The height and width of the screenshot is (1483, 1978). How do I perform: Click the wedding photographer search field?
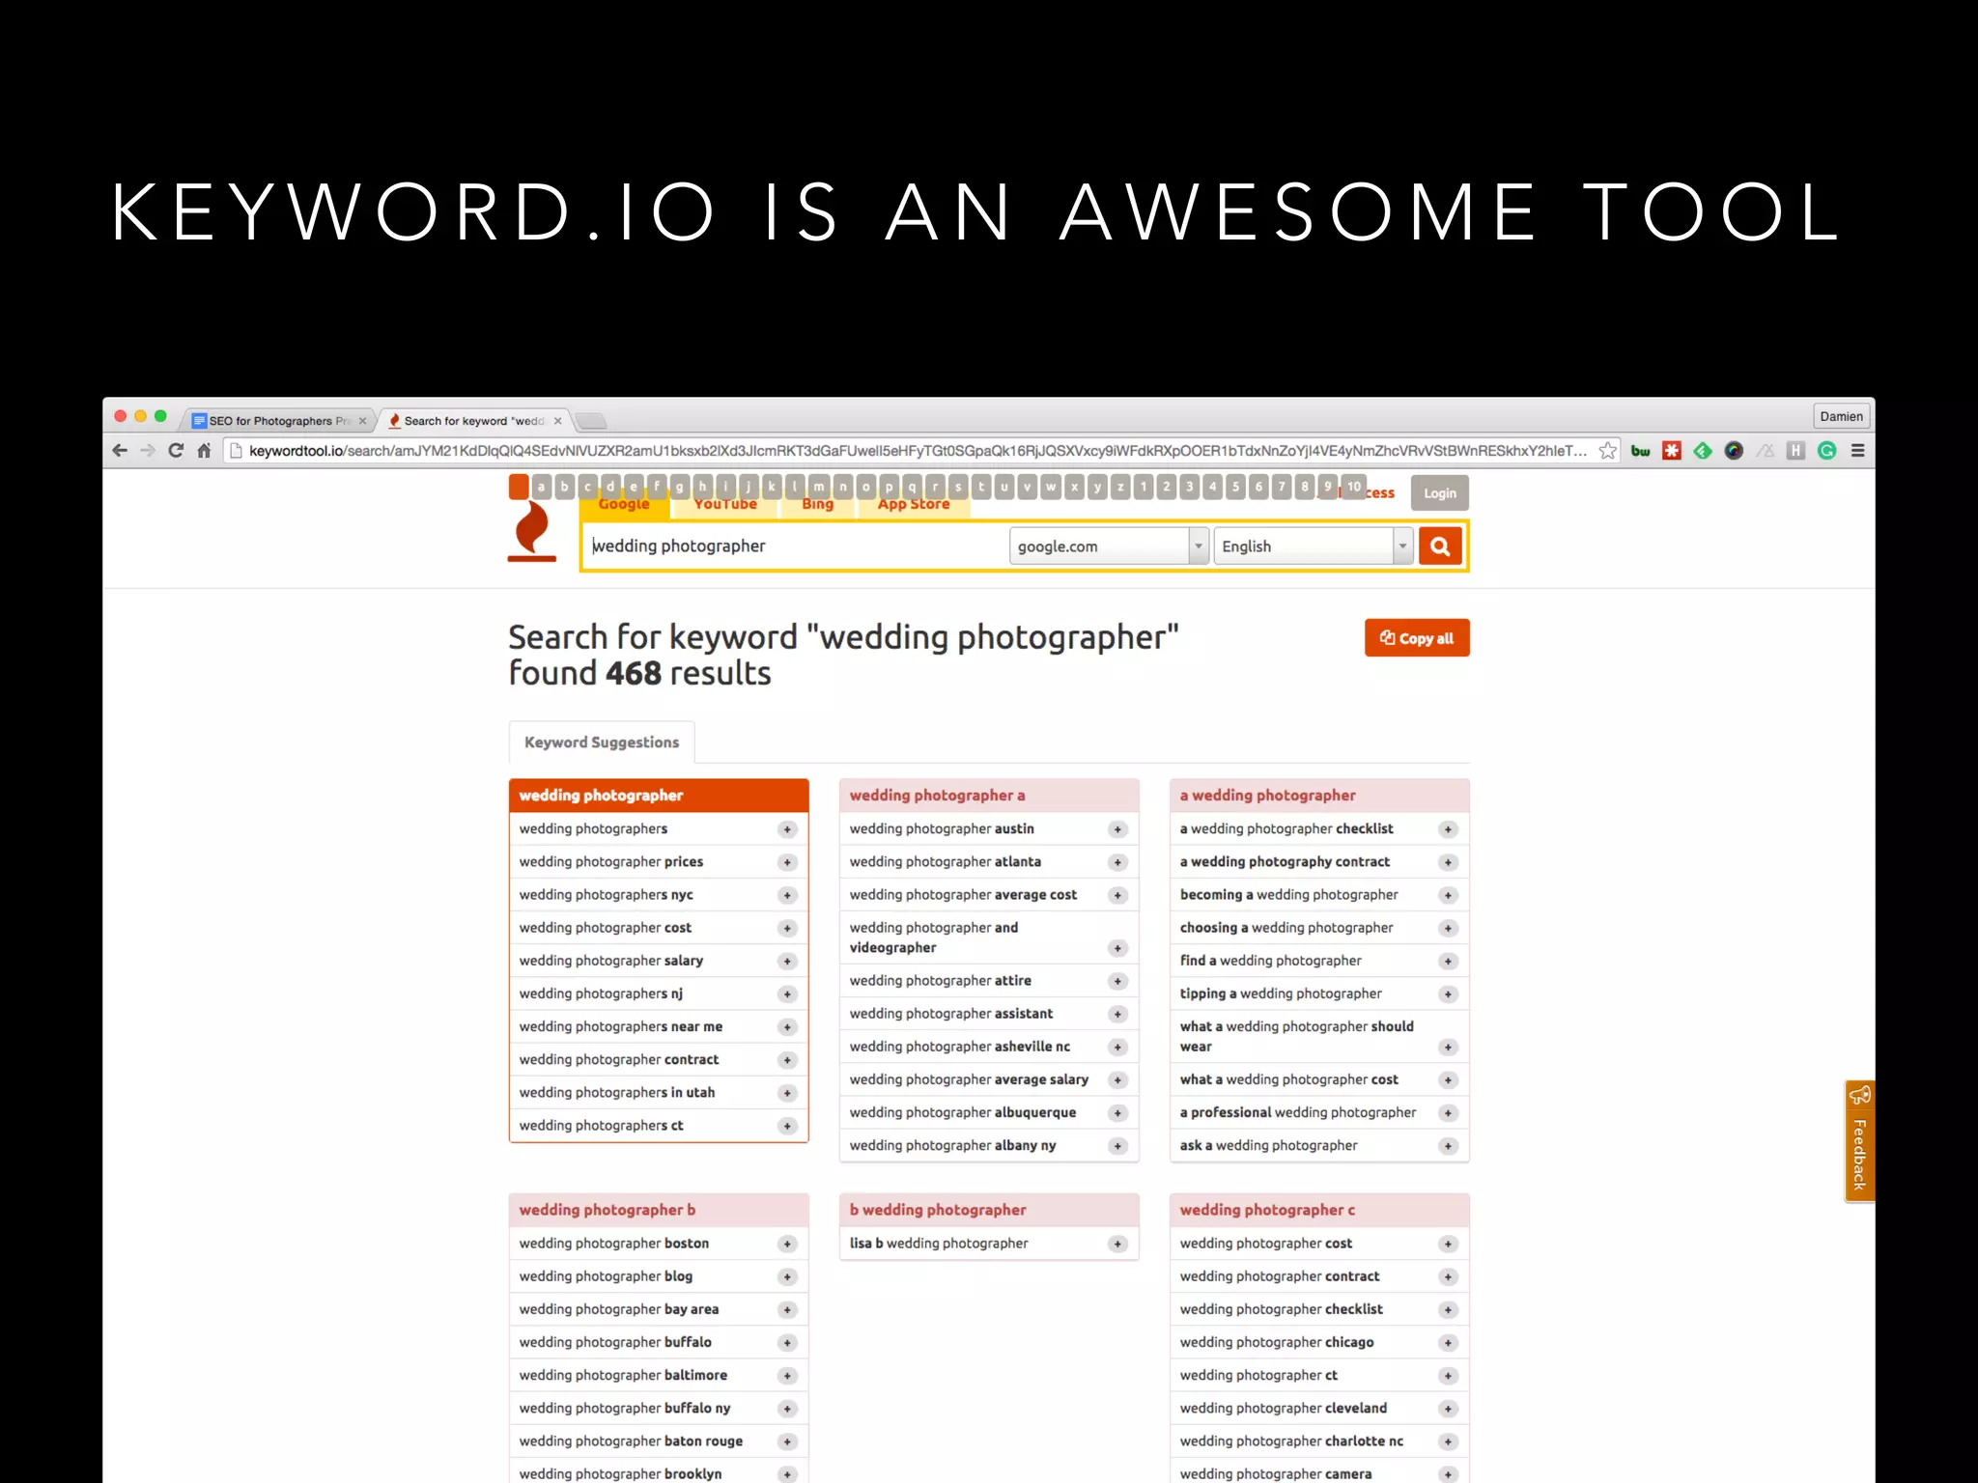pos(792,546)
